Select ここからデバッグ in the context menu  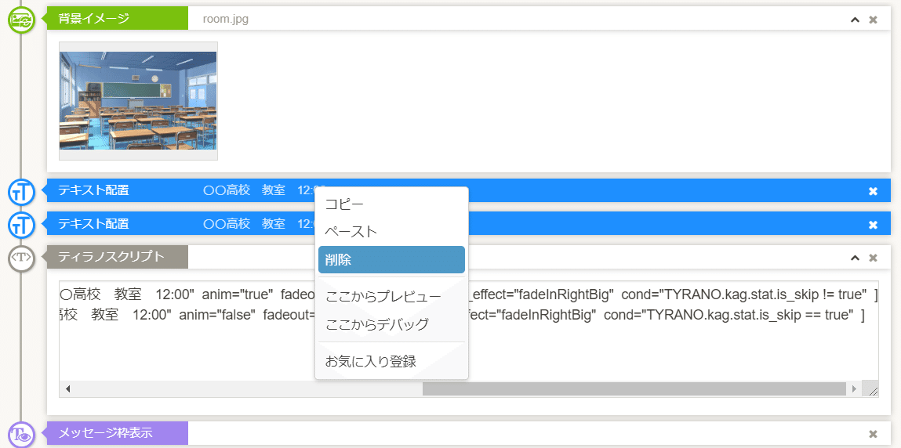(x=391, y=324)
